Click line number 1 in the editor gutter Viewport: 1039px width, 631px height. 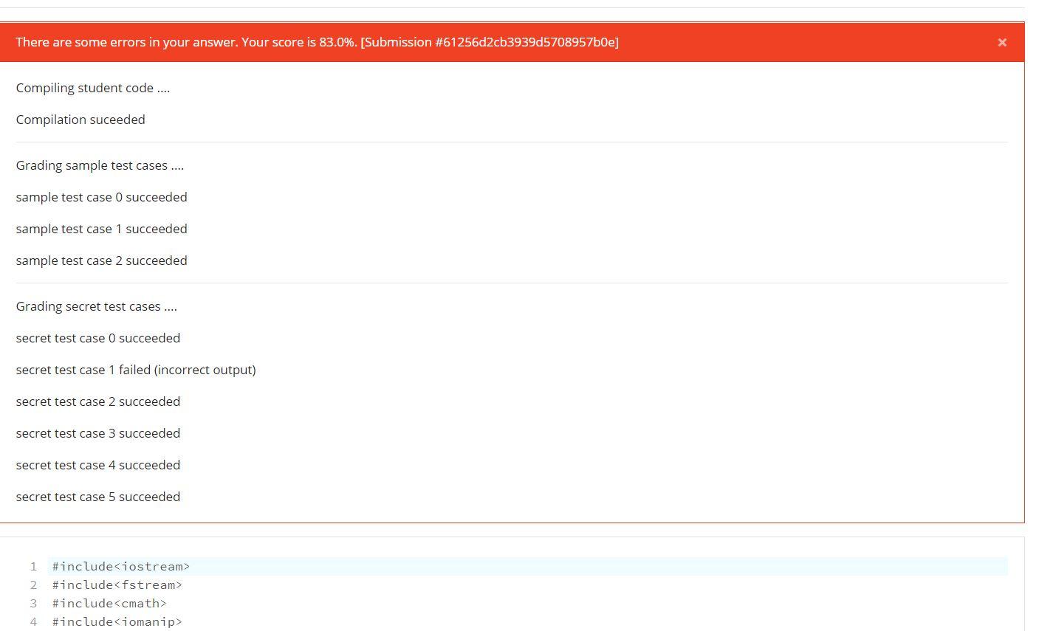(33, 567)
